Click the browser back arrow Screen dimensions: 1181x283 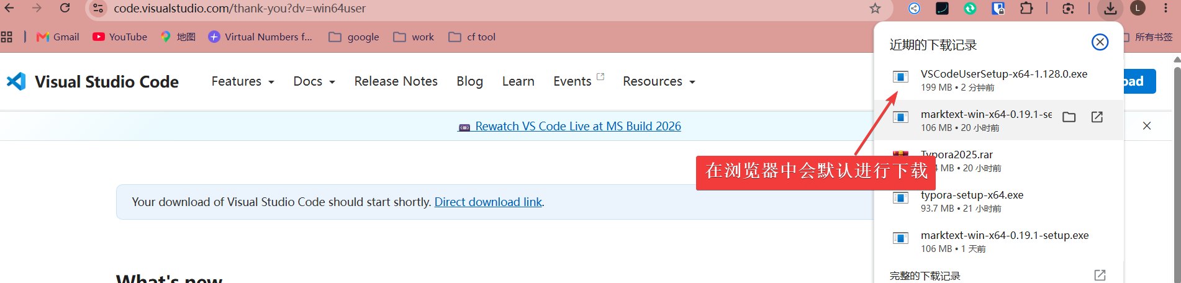(10, 8)
